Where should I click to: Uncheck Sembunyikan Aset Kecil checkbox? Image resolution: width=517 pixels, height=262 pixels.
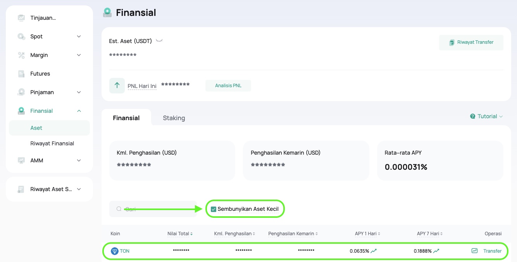[213, 209]
